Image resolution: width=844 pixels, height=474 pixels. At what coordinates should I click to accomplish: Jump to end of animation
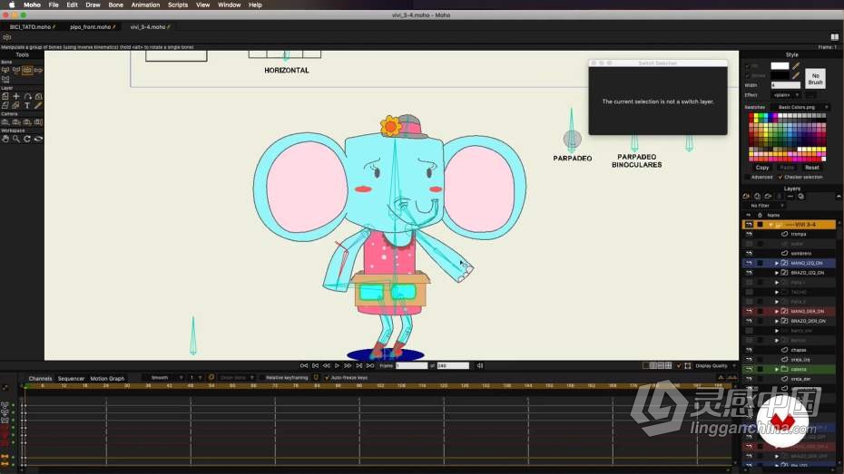369,365
